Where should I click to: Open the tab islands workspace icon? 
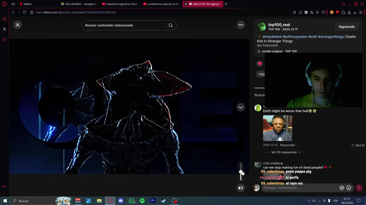[13, 4]
